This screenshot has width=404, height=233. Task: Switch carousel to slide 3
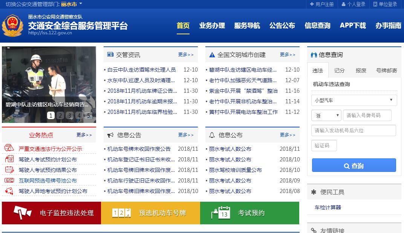(x=69, y=115)
